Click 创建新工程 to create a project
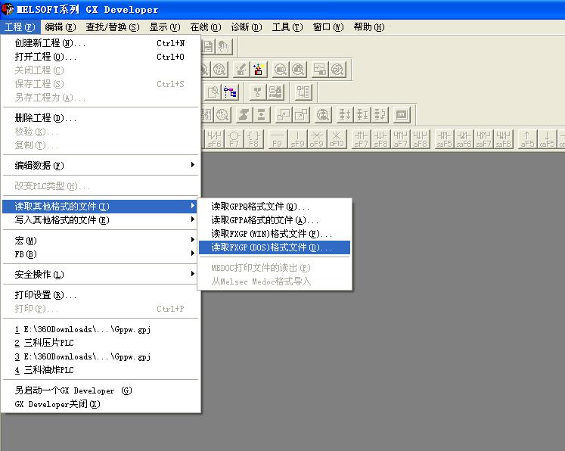This screenshot has height=451, width=565. 50,43
